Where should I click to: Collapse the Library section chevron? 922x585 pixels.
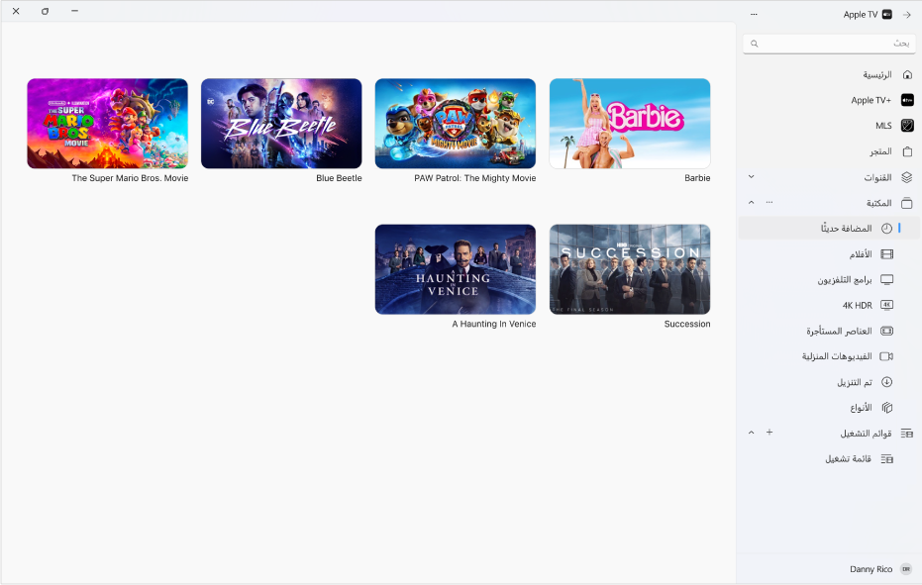[x=751, y=202]
